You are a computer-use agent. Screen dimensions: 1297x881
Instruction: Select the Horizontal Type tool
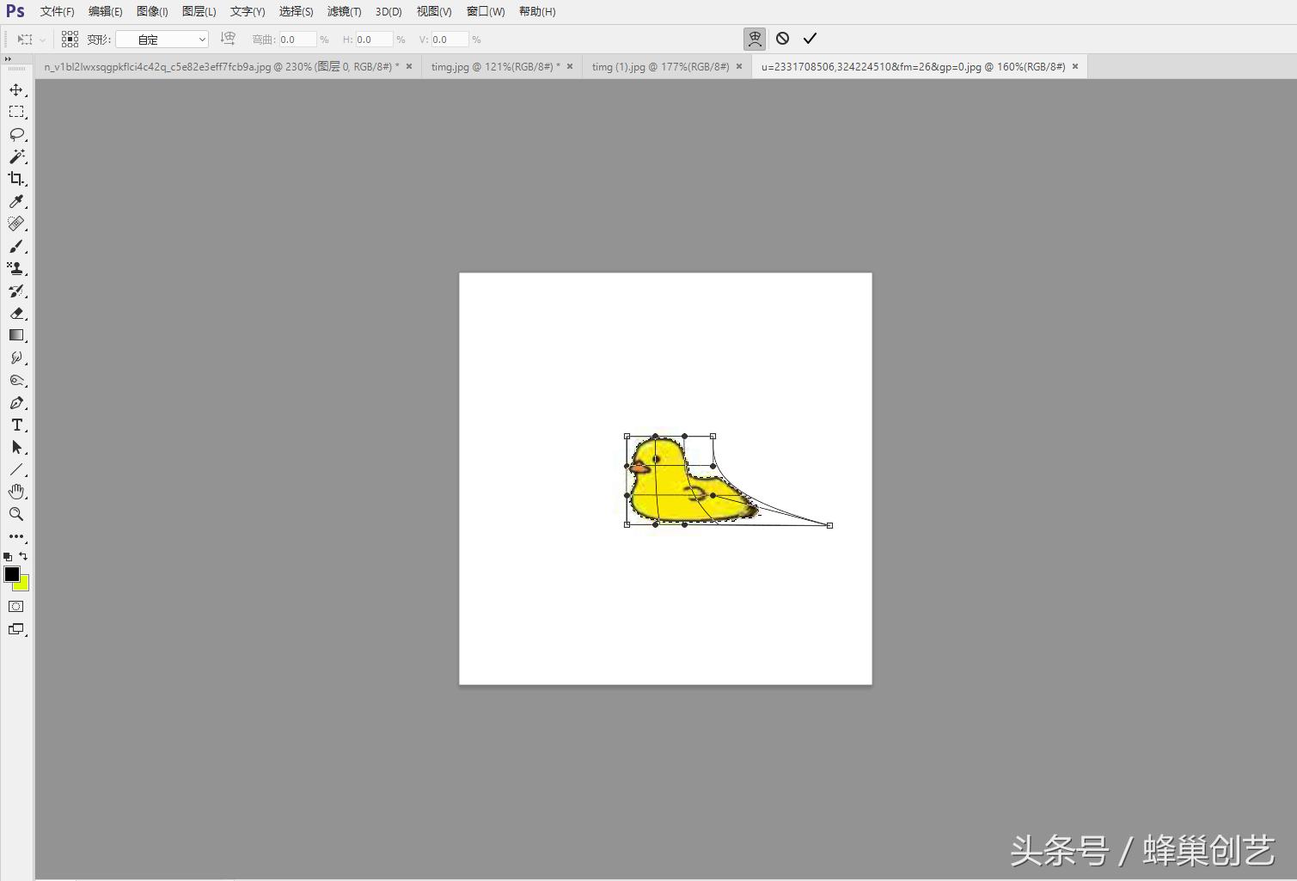click(x=16, y=425)
